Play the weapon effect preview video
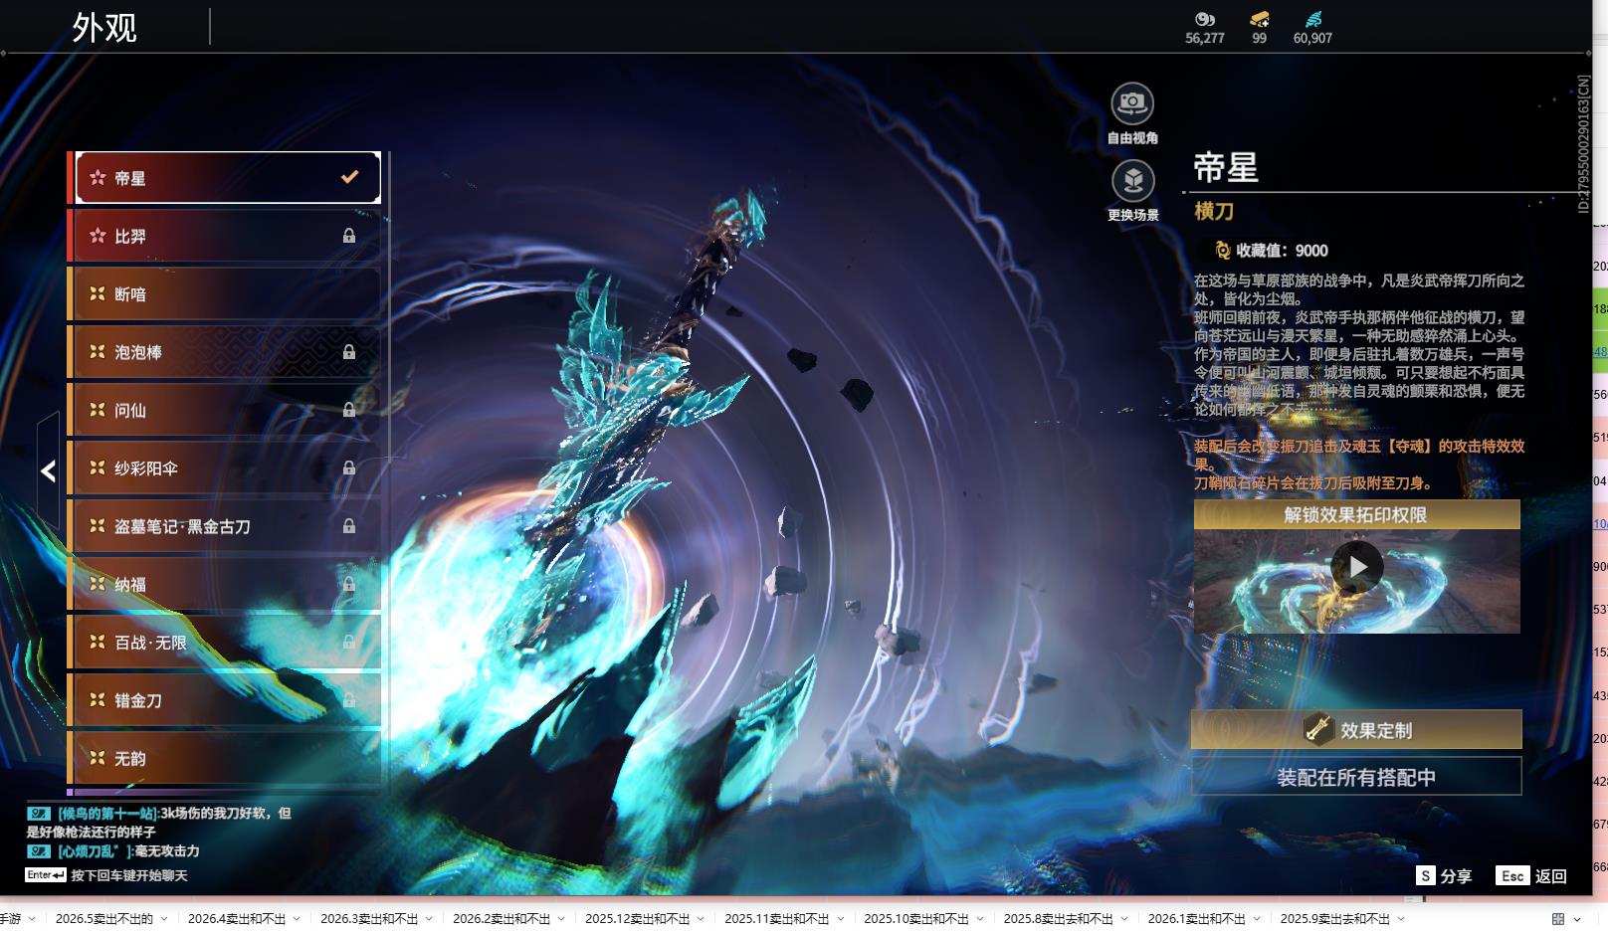This screenshot has width=1608, height=934. (x=1357, y=567)
